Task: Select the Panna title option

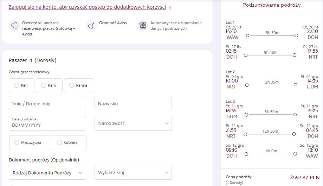Action: coord(79,85)
